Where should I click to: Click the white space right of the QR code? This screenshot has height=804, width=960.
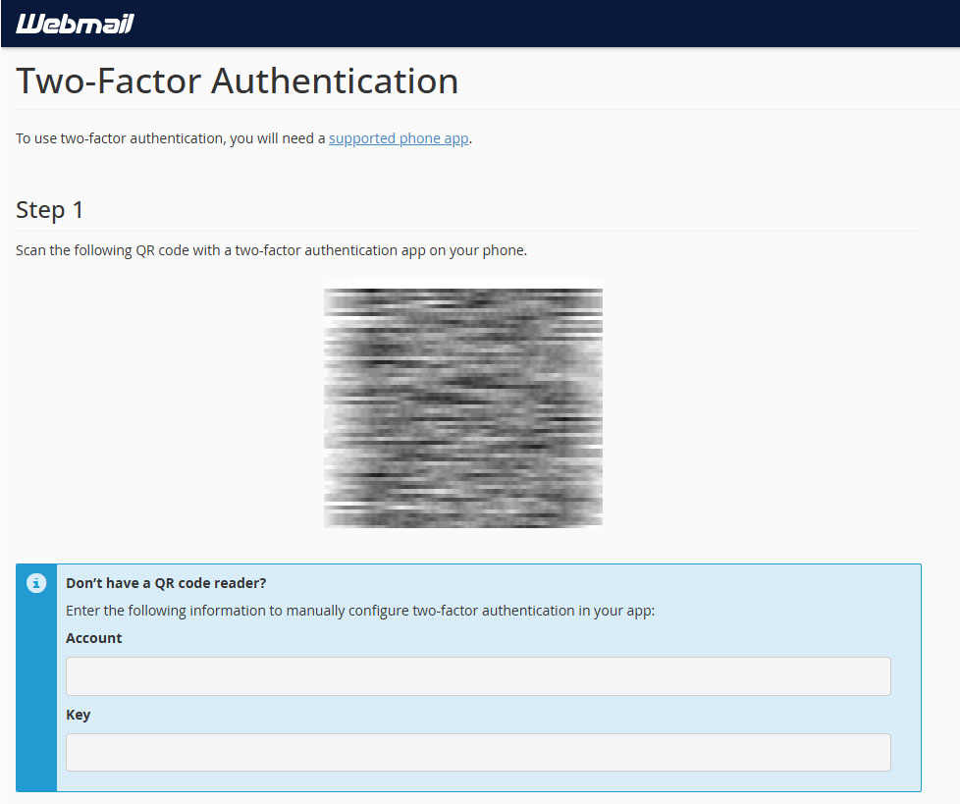[x=766, y=407]
